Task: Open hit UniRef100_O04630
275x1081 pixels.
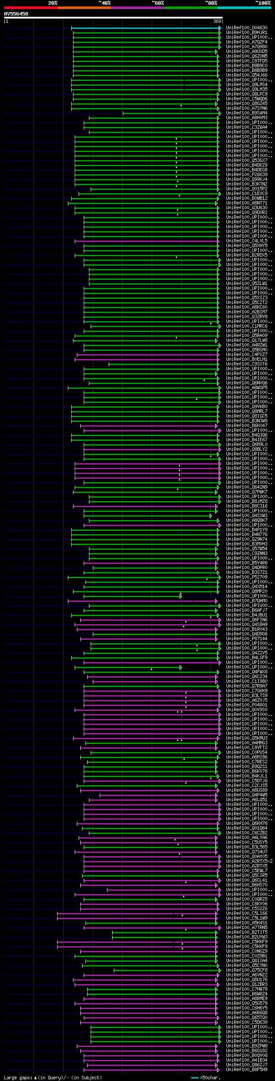Action: [x=247, y=28]
